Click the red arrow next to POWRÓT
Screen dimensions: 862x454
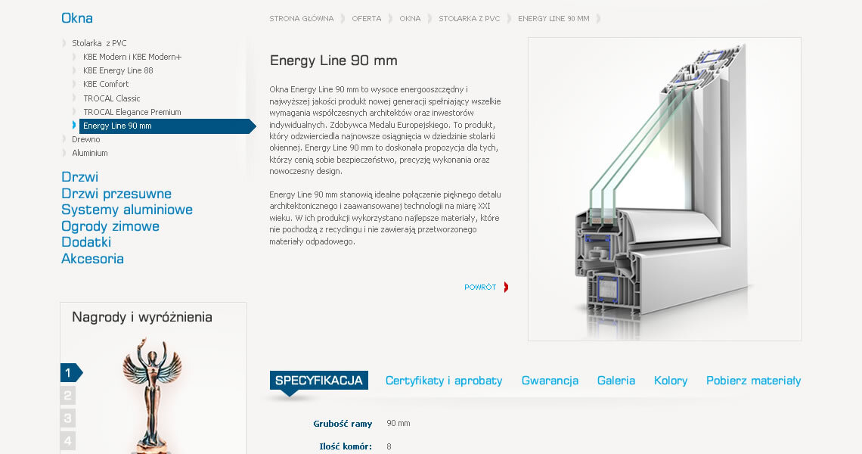tap(505, 287)
